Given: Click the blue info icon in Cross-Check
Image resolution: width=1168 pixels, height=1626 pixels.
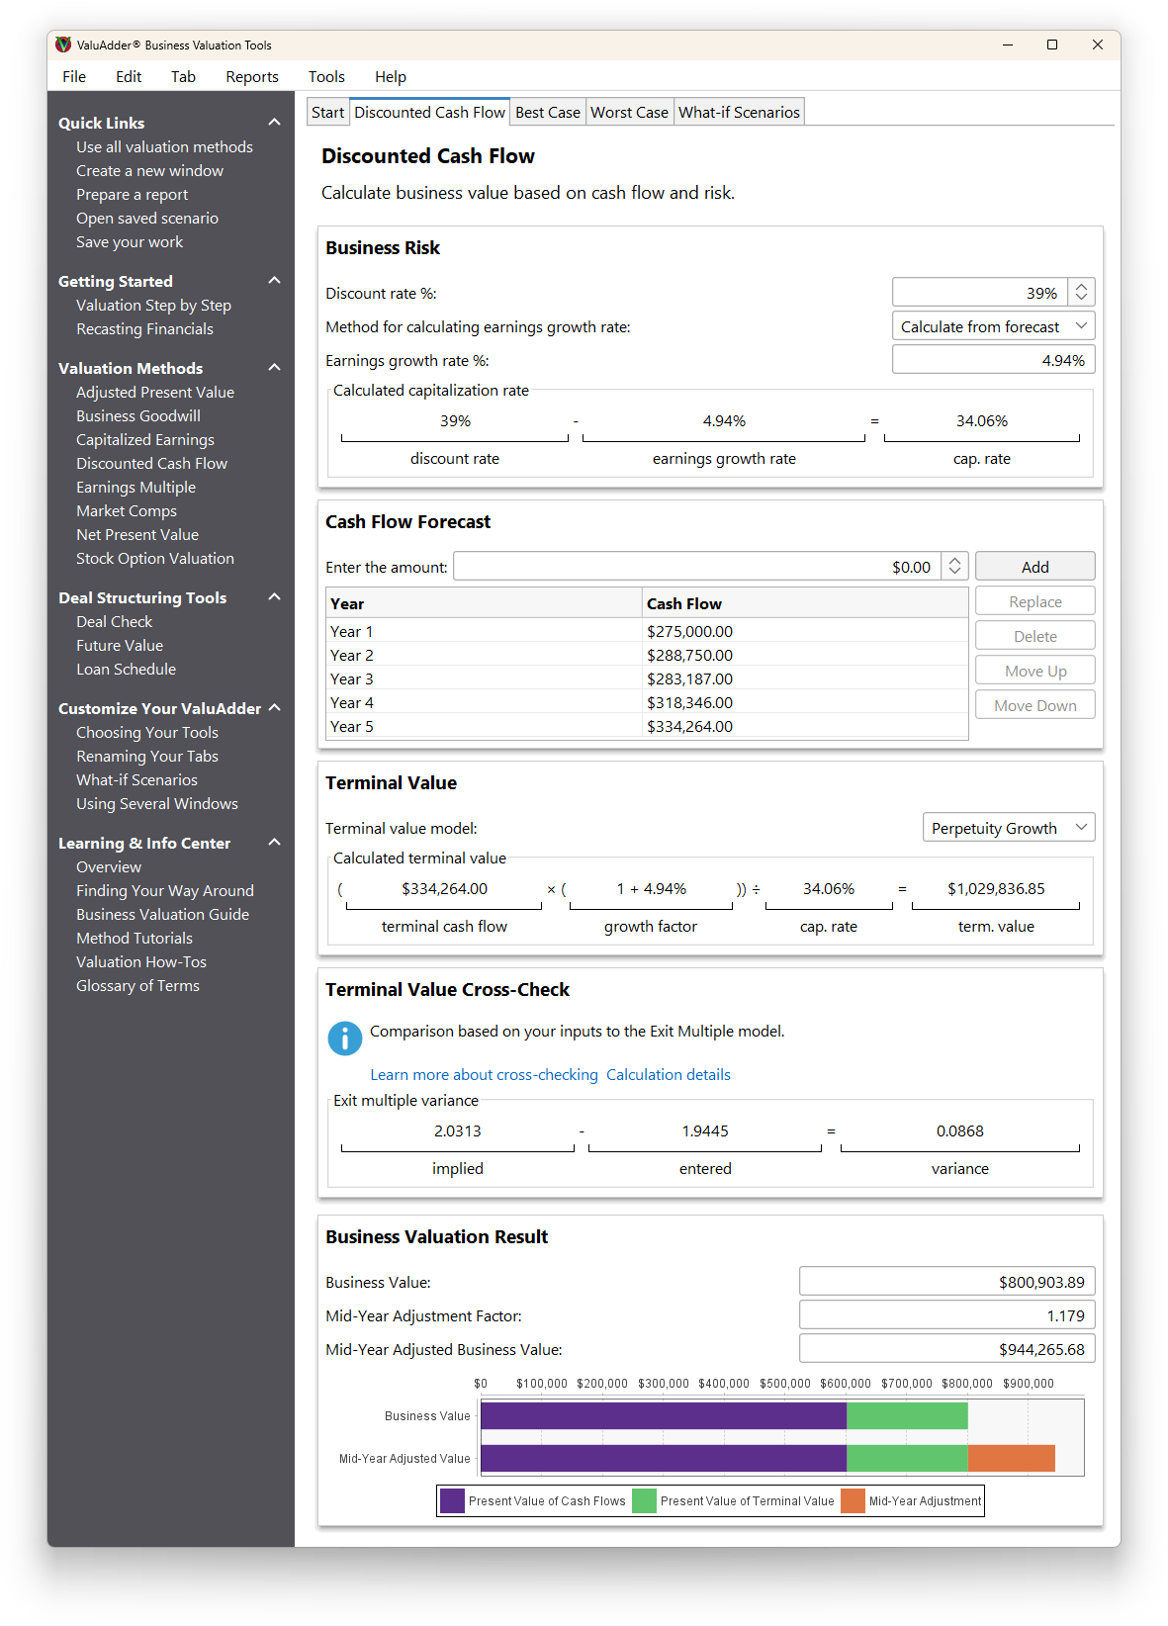Looking at the screenshot, I should coord(344,1039).
